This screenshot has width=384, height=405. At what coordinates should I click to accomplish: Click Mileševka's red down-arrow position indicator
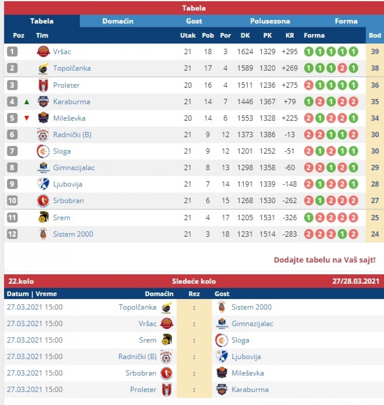(27, 118)
